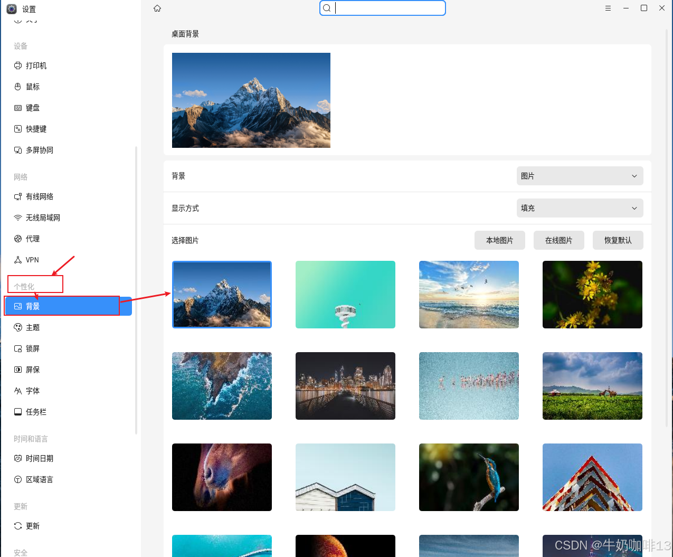
Task: Click the large desktop background preview image
Action: point(251,100)
